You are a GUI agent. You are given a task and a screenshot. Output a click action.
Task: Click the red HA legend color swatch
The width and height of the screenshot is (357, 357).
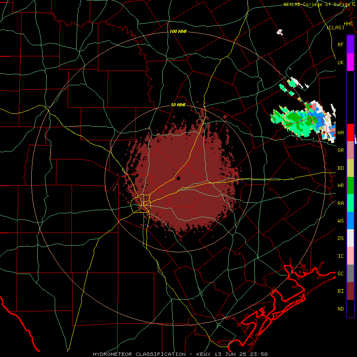pos(350,132)
